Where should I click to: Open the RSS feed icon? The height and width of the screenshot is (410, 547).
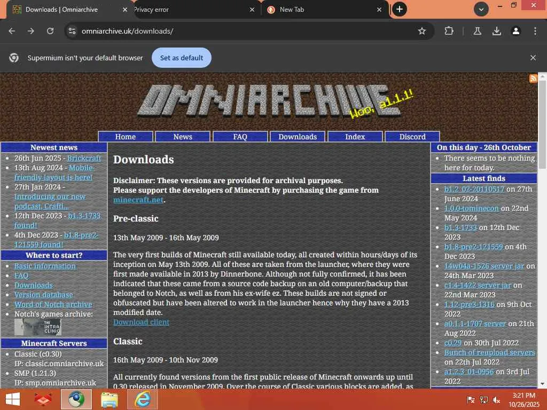[x=533, y=78]
